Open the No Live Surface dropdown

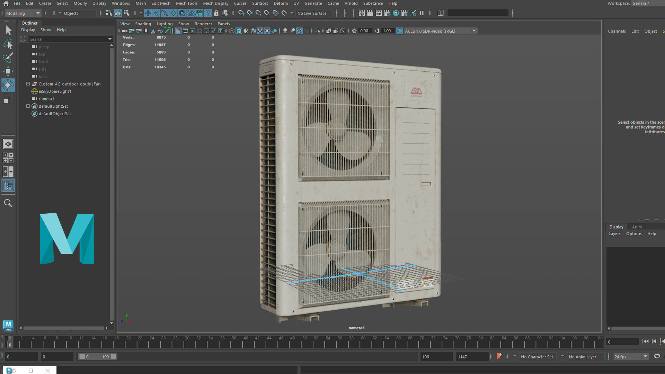(x=314, y=13)
